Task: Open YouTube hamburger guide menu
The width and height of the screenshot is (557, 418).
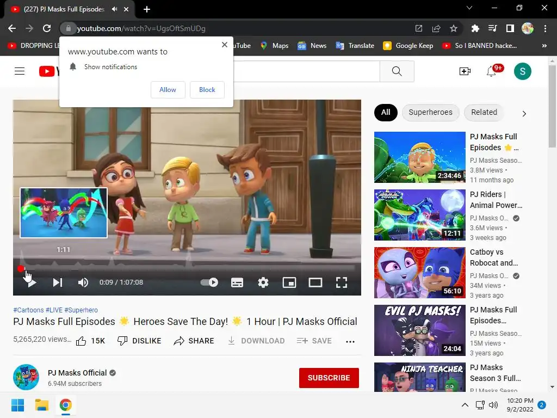Action: tap(20, 71)
